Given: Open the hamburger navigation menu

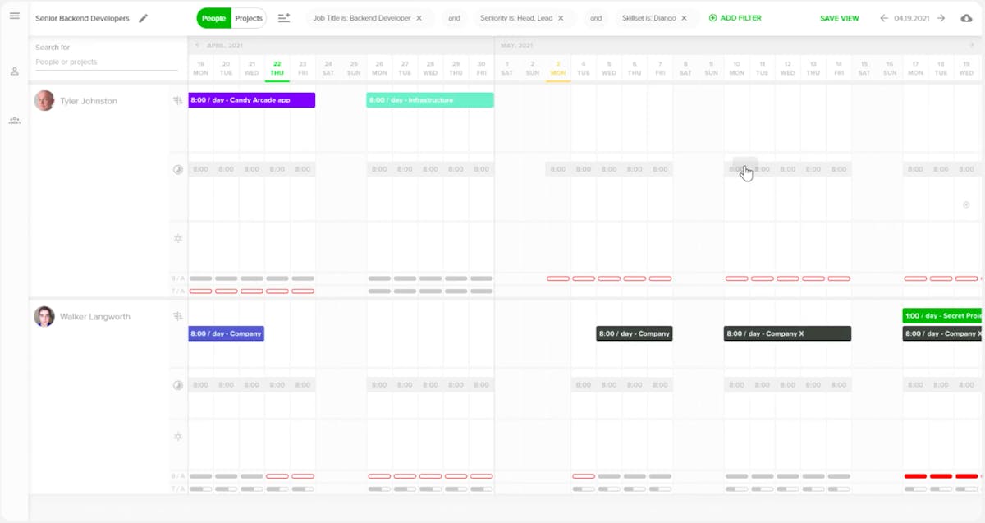Looking at the screenshot, I should click(x=14, y=16).
